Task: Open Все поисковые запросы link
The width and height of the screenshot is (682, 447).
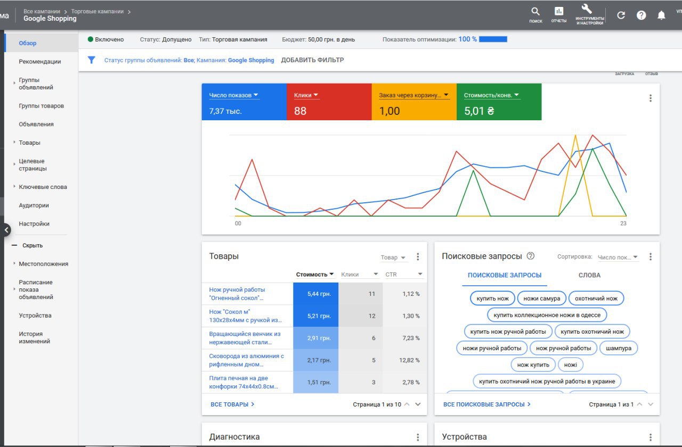Action: coord(487,404)
